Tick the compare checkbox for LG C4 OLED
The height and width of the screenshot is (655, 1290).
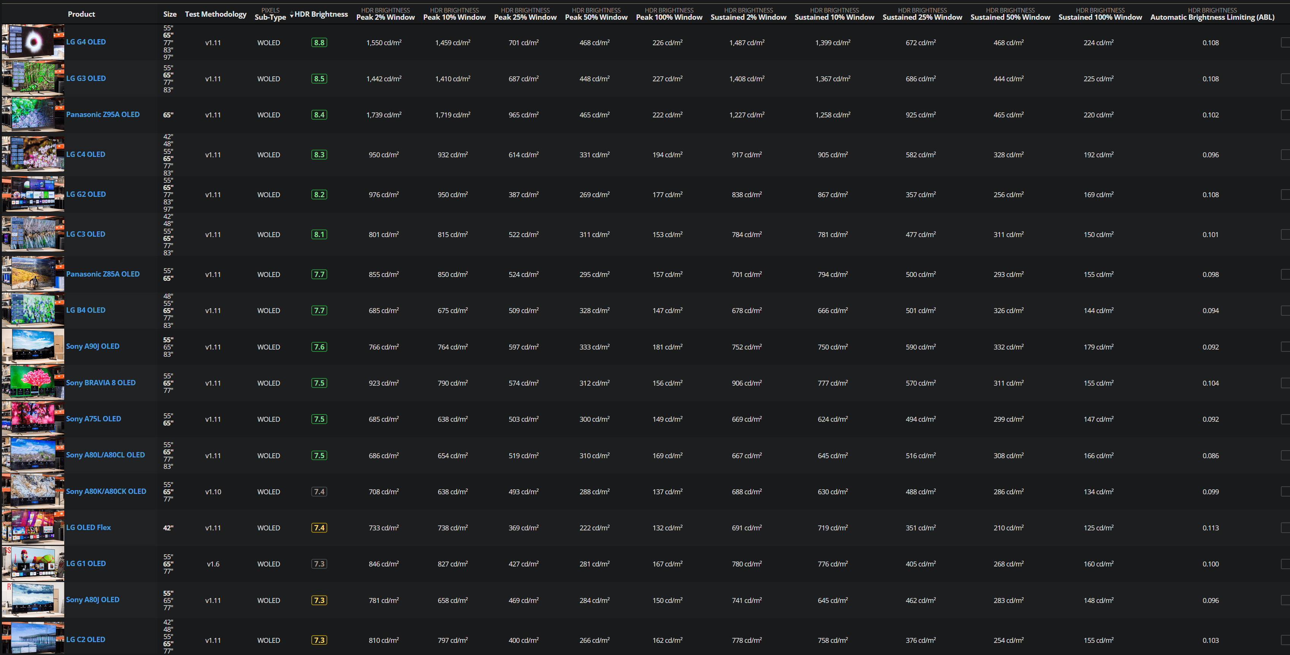(x=1285, y=155)
